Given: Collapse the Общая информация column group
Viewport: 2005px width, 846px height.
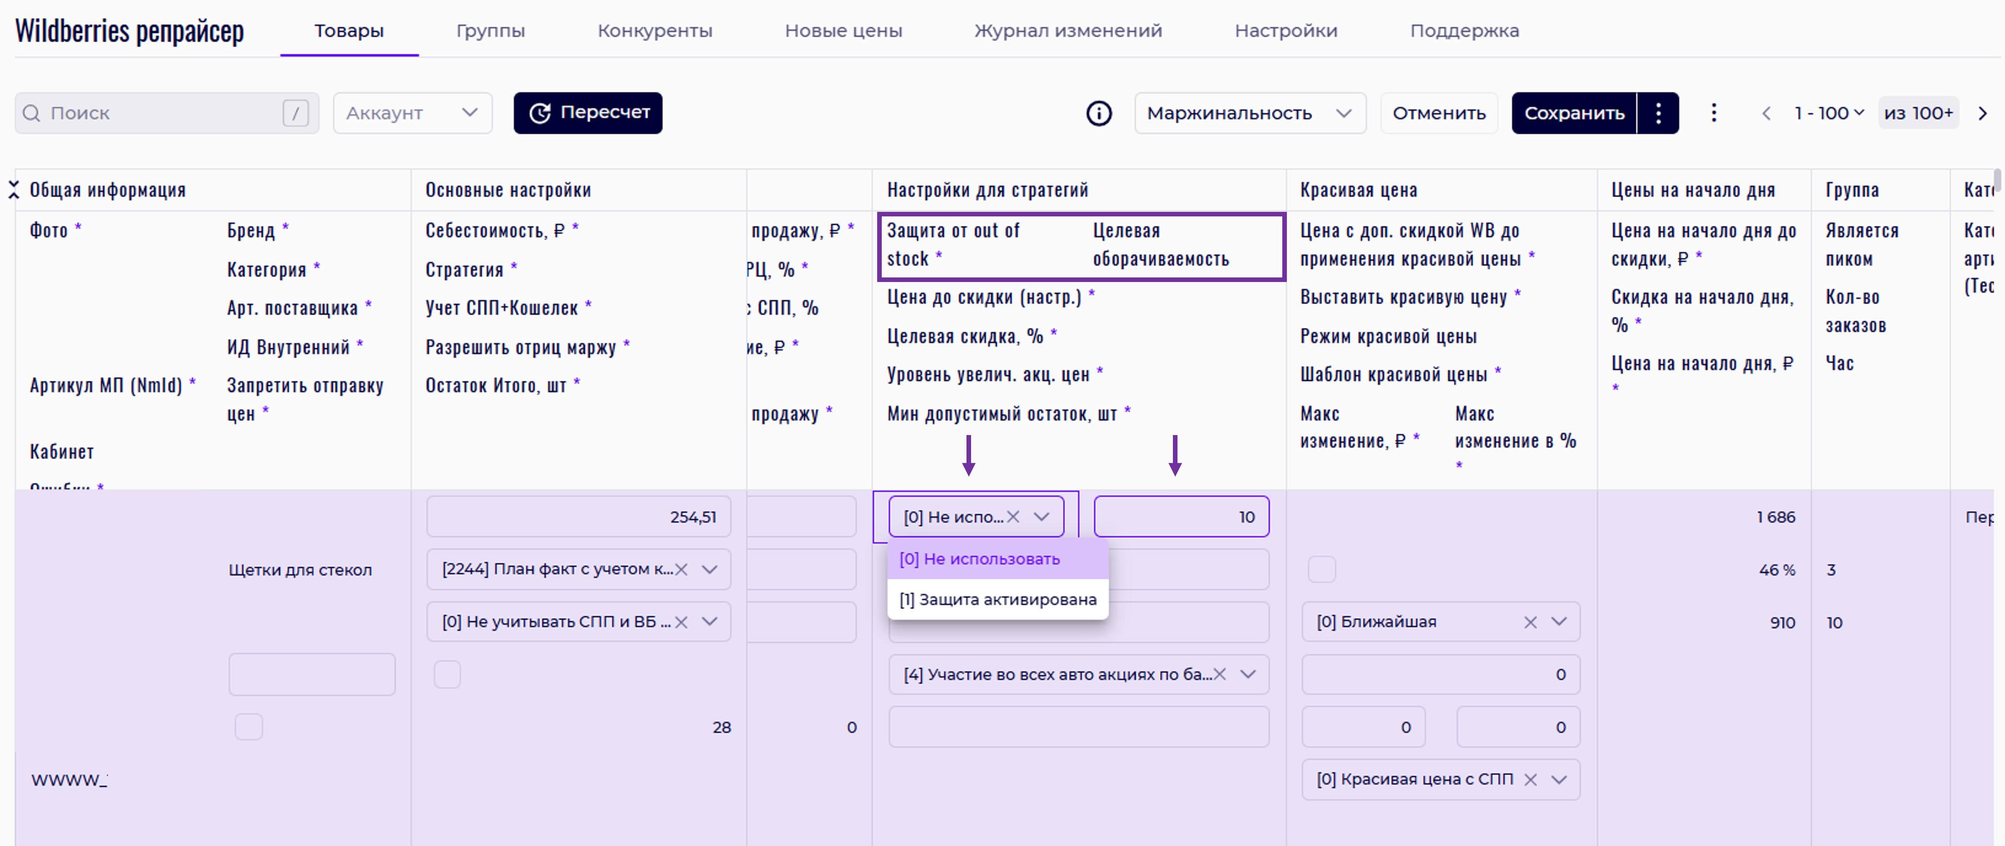Looking at the screenshot, I should tap(13, 189).
